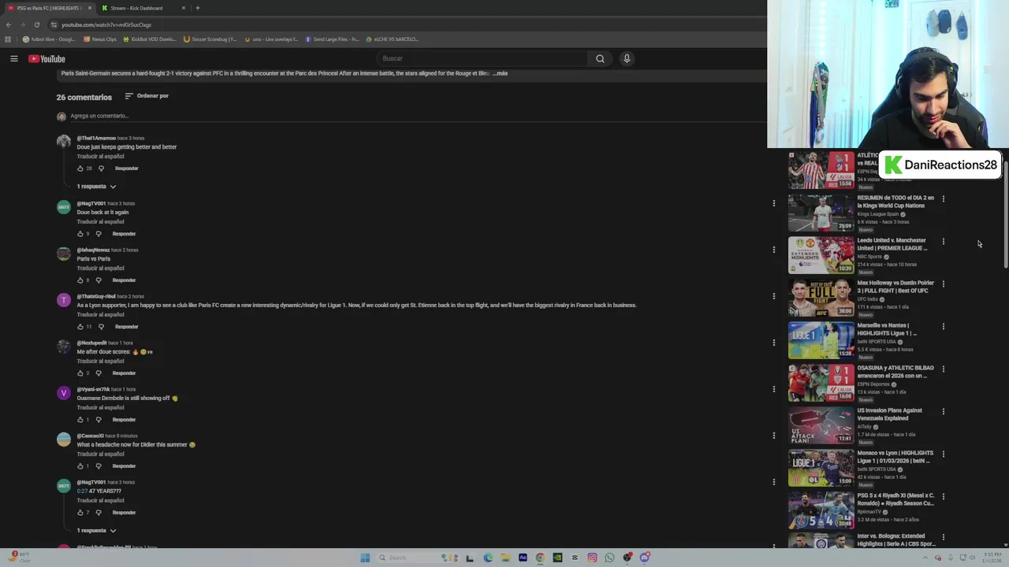Image resolution: width=1009 pixels, height=567 pixels.
Task: Dislike the comment by @That1Amamoo
Action: [x=101, y=169]
